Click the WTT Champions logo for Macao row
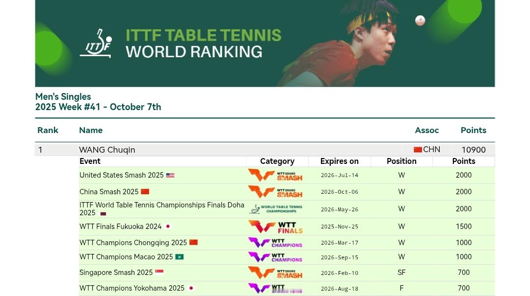Viewport: 530px width, 296px height. tap(275, 257)
